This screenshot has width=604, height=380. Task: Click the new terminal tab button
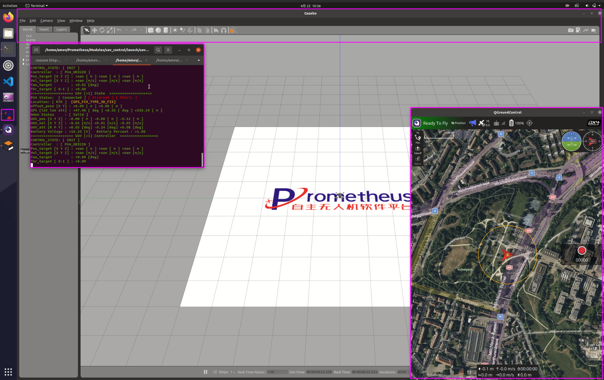pos(36,50)
